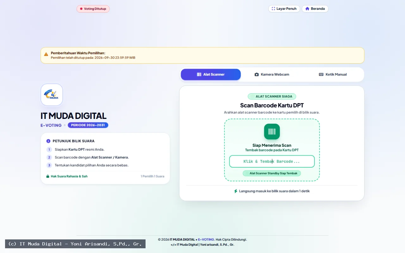
Task: Click the PERIODE 2026-2031 badge
Action: point(88,125)
